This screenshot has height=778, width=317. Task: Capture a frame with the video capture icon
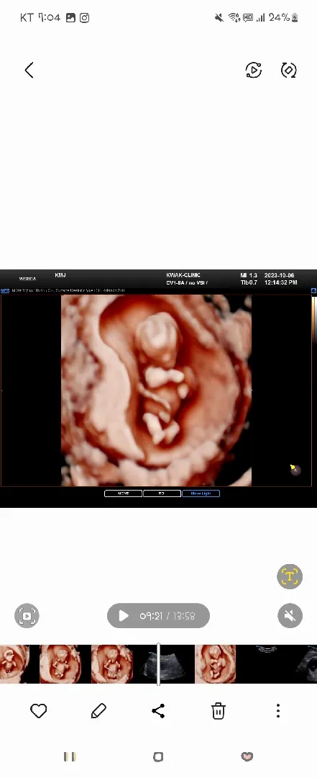(x=27, y=616)
